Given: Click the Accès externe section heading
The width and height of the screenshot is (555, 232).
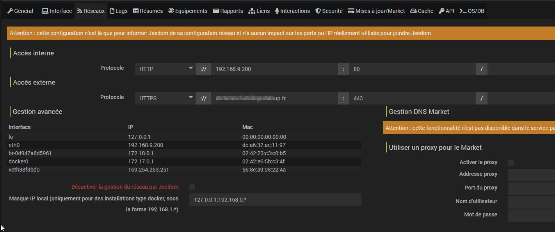Looking at the screenshot, I should [34, 82].
